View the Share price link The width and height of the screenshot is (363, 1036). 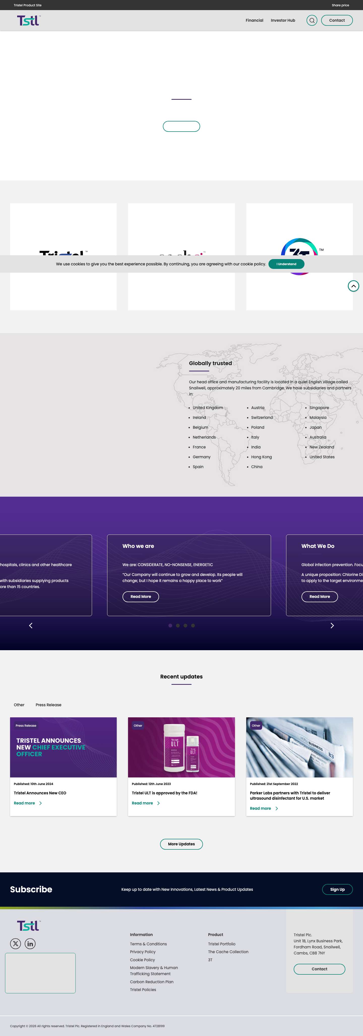[341, 5]
